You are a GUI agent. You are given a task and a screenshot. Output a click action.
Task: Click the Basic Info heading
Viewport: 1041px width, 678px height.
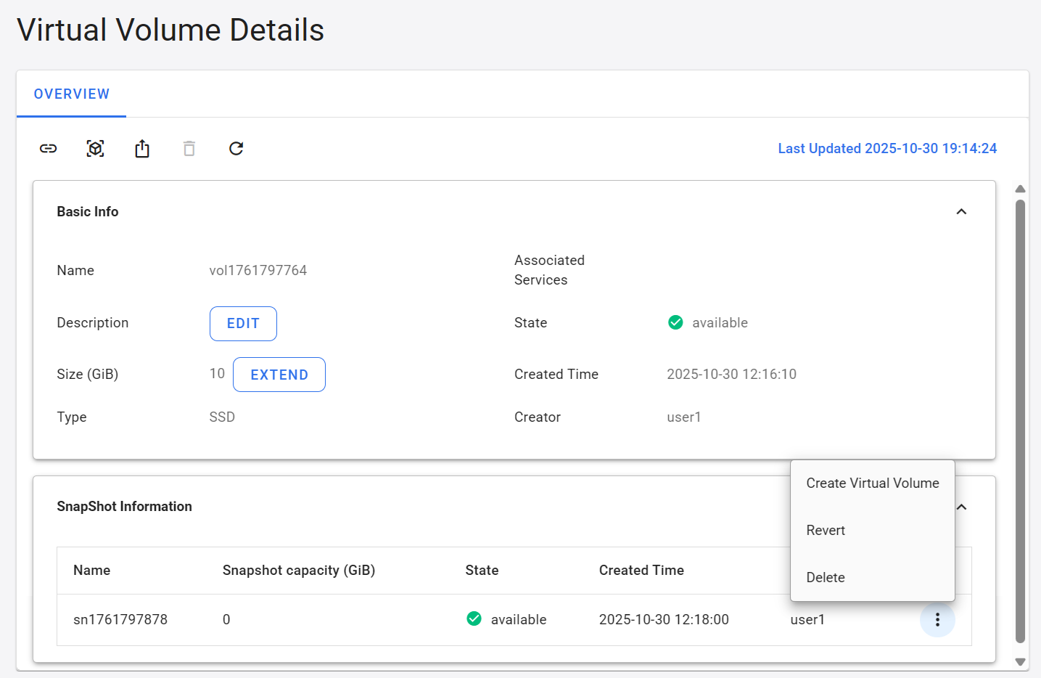pyautogui.click(x=88, y=211)
